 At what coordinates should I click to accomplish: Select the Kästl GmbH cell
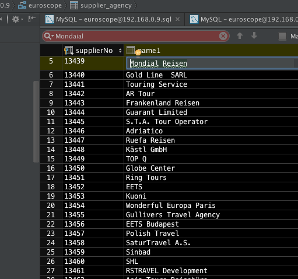coord(211,150)
